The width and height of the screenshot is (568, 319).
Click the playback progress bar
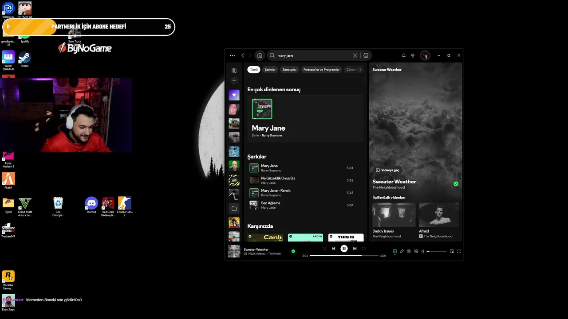click(344, 256)
